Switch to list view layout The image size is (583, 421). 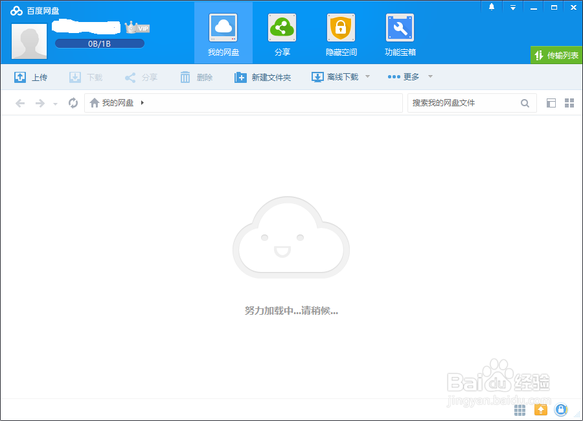[551, 102]
